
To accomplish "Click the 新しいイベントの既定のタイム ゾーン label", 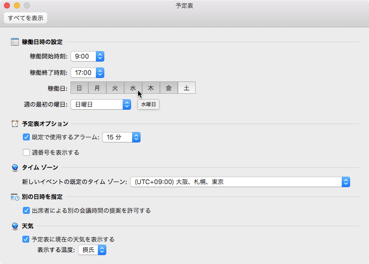I will click(74, 182).
